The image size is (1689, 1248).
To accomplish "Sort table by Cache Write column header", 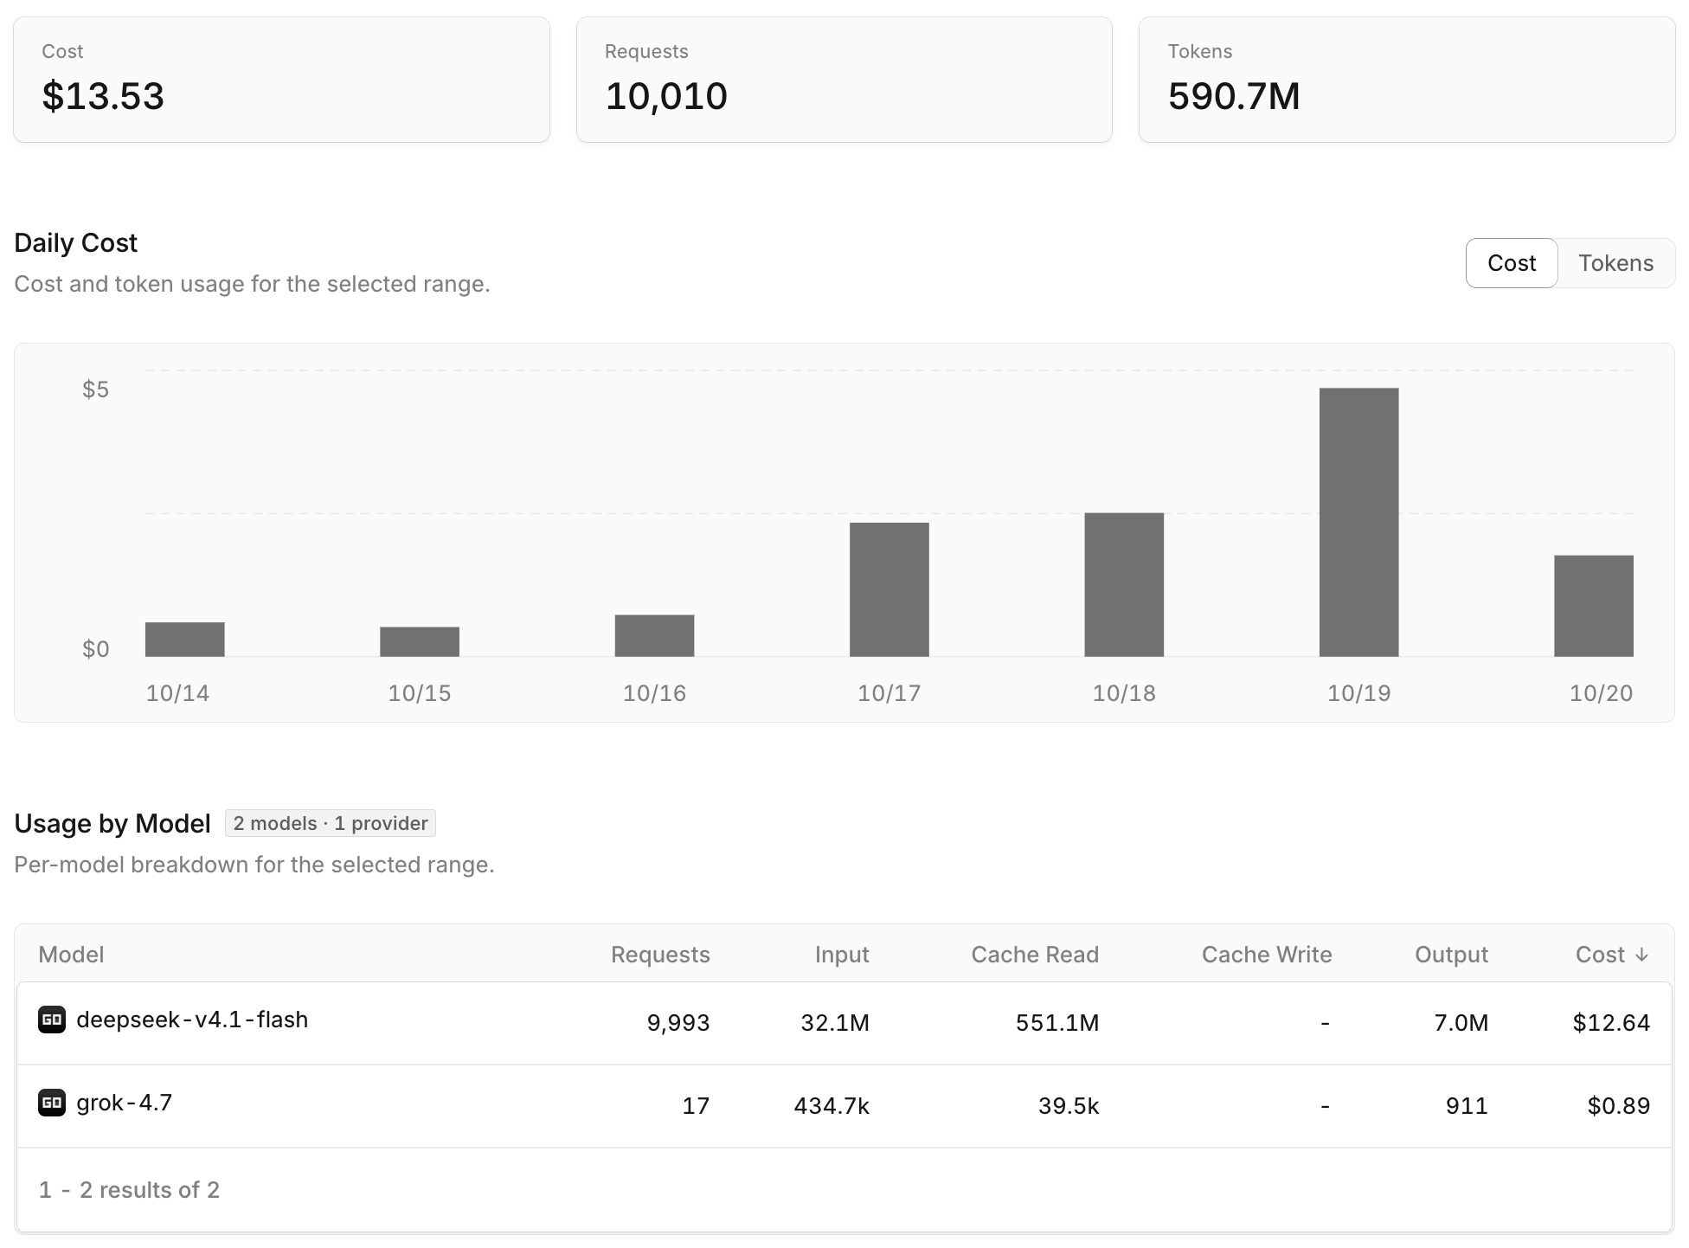I will click(x=1267, y=955).
